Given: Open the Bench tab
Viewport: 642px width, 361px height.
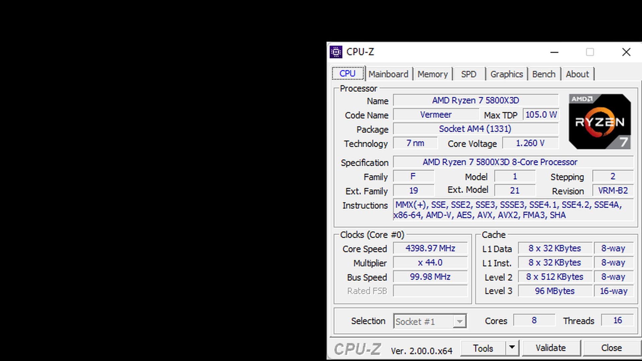Looking at the screenshot, I should (544, 74).
